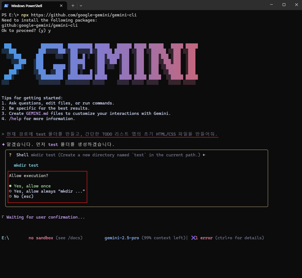The width and height of the screenshot is (302, 278).
Task: Click tip '1. Ask questions, edit files, or run commands.'
Action: [x=58, y=103]
